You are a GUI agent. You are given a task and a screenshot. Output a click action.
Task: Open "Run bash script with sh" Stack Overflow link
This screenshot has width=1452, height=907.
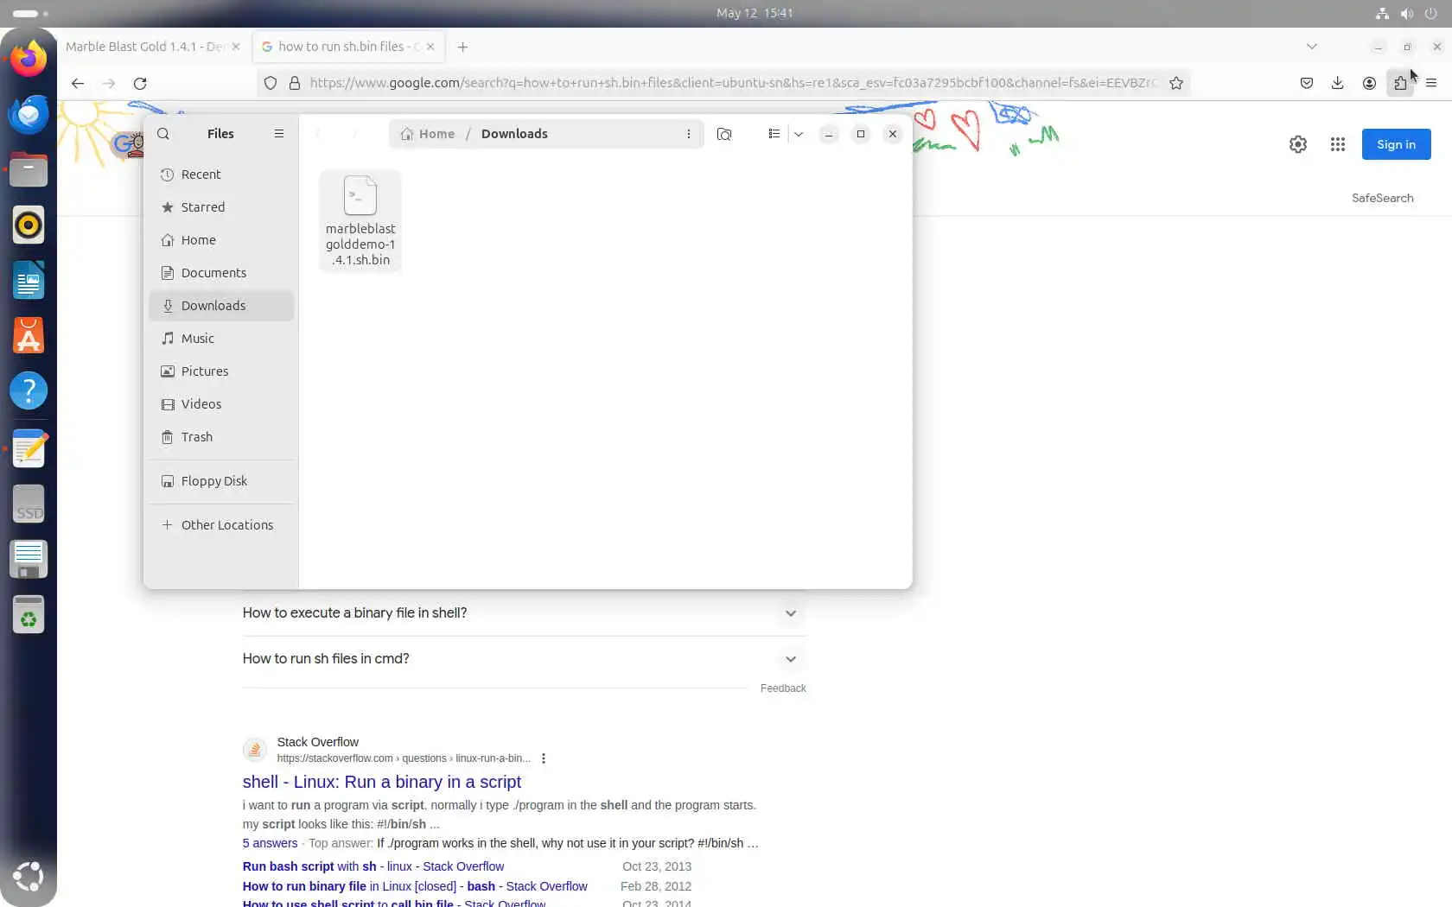point(373,866)
